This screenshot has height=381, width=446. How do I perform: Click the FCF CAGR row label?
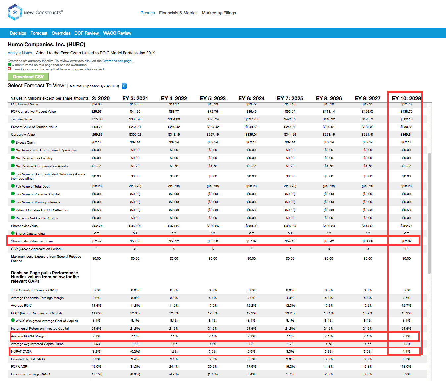coord(19,366)
